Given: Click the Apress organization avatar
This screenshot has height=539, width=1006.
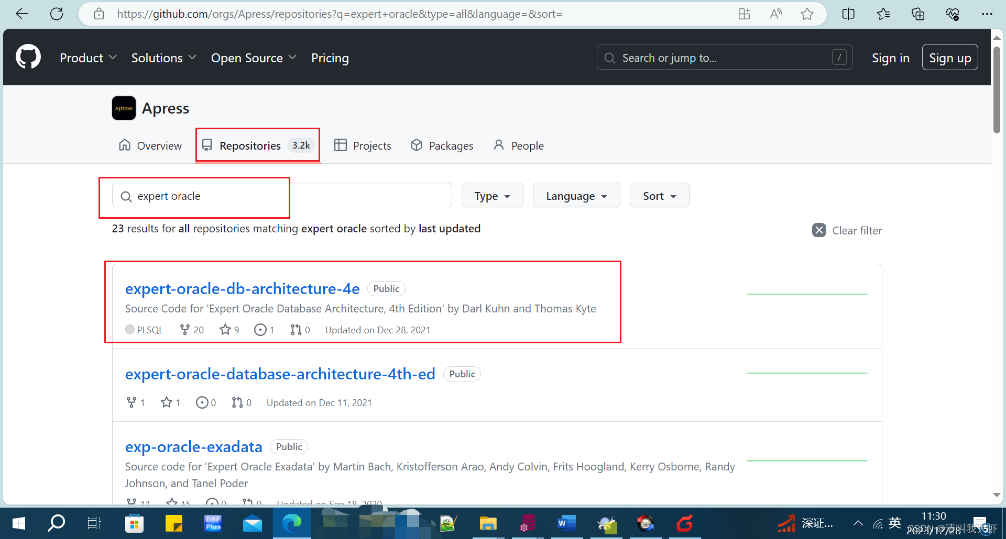Looking at the screenshot, I should click(x=124, y=108).
